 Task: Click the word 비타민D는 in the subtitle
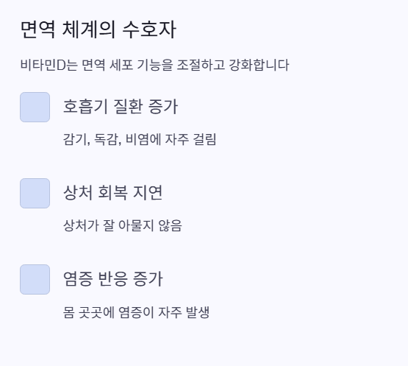coord(49,65)
